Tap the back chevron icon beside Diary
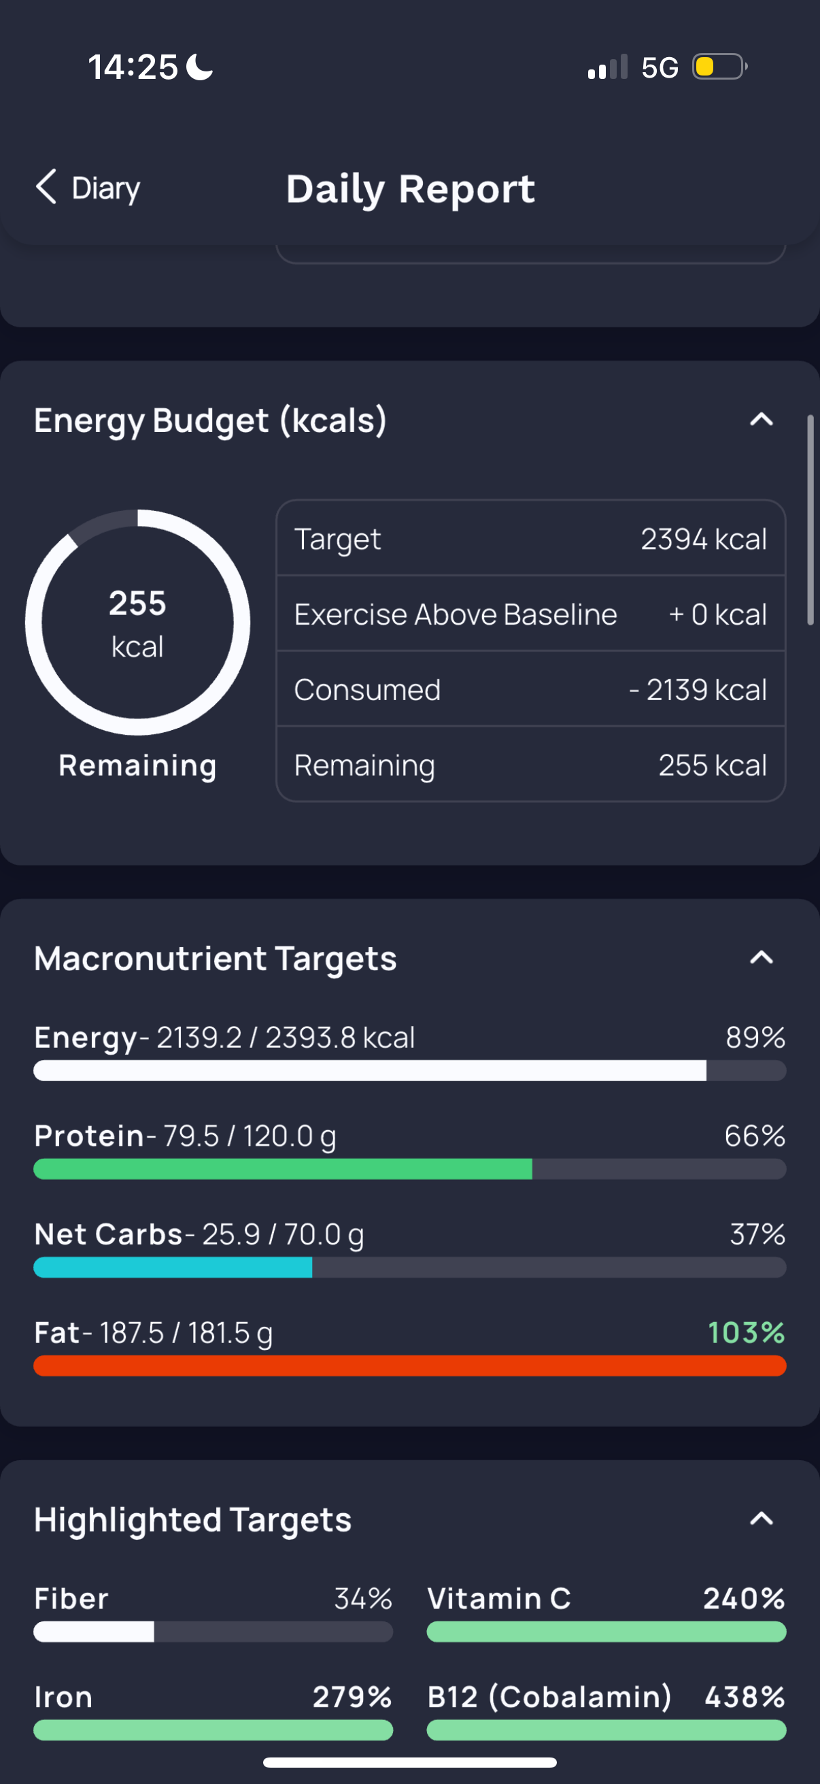Screen dimensions: 820x1784 (x=46, y=187)
